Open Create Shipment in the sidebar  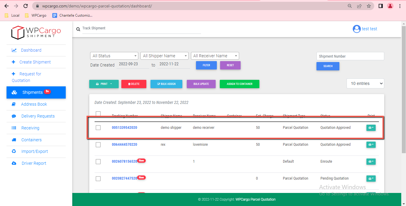[35, 62]
